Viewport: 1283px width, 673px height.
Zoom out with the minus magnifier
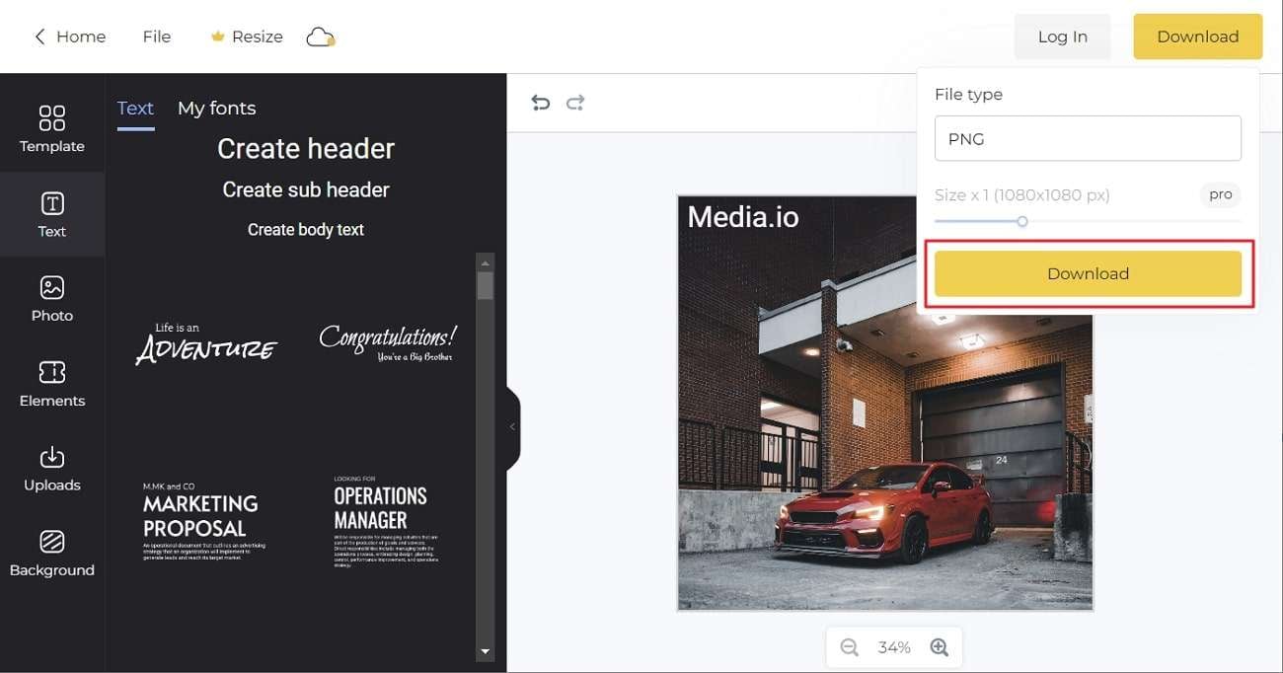(x=849, y=647)
